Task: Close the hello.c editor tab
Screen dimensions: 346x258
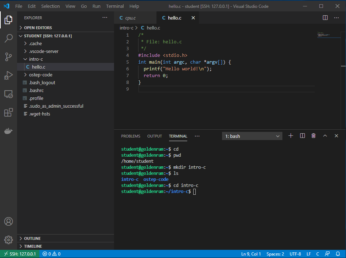Action: (x=193, y=18)
